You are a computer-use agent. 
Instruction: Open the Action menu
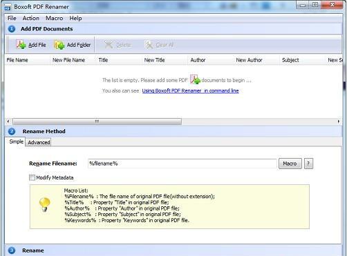pyautogui.click(x=31, y=18)
